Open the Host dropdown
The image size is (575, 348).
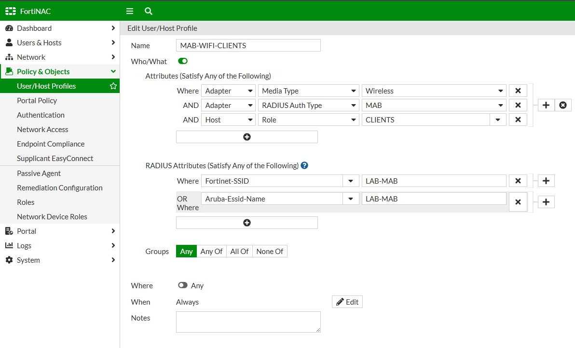[x=229, y=120]
